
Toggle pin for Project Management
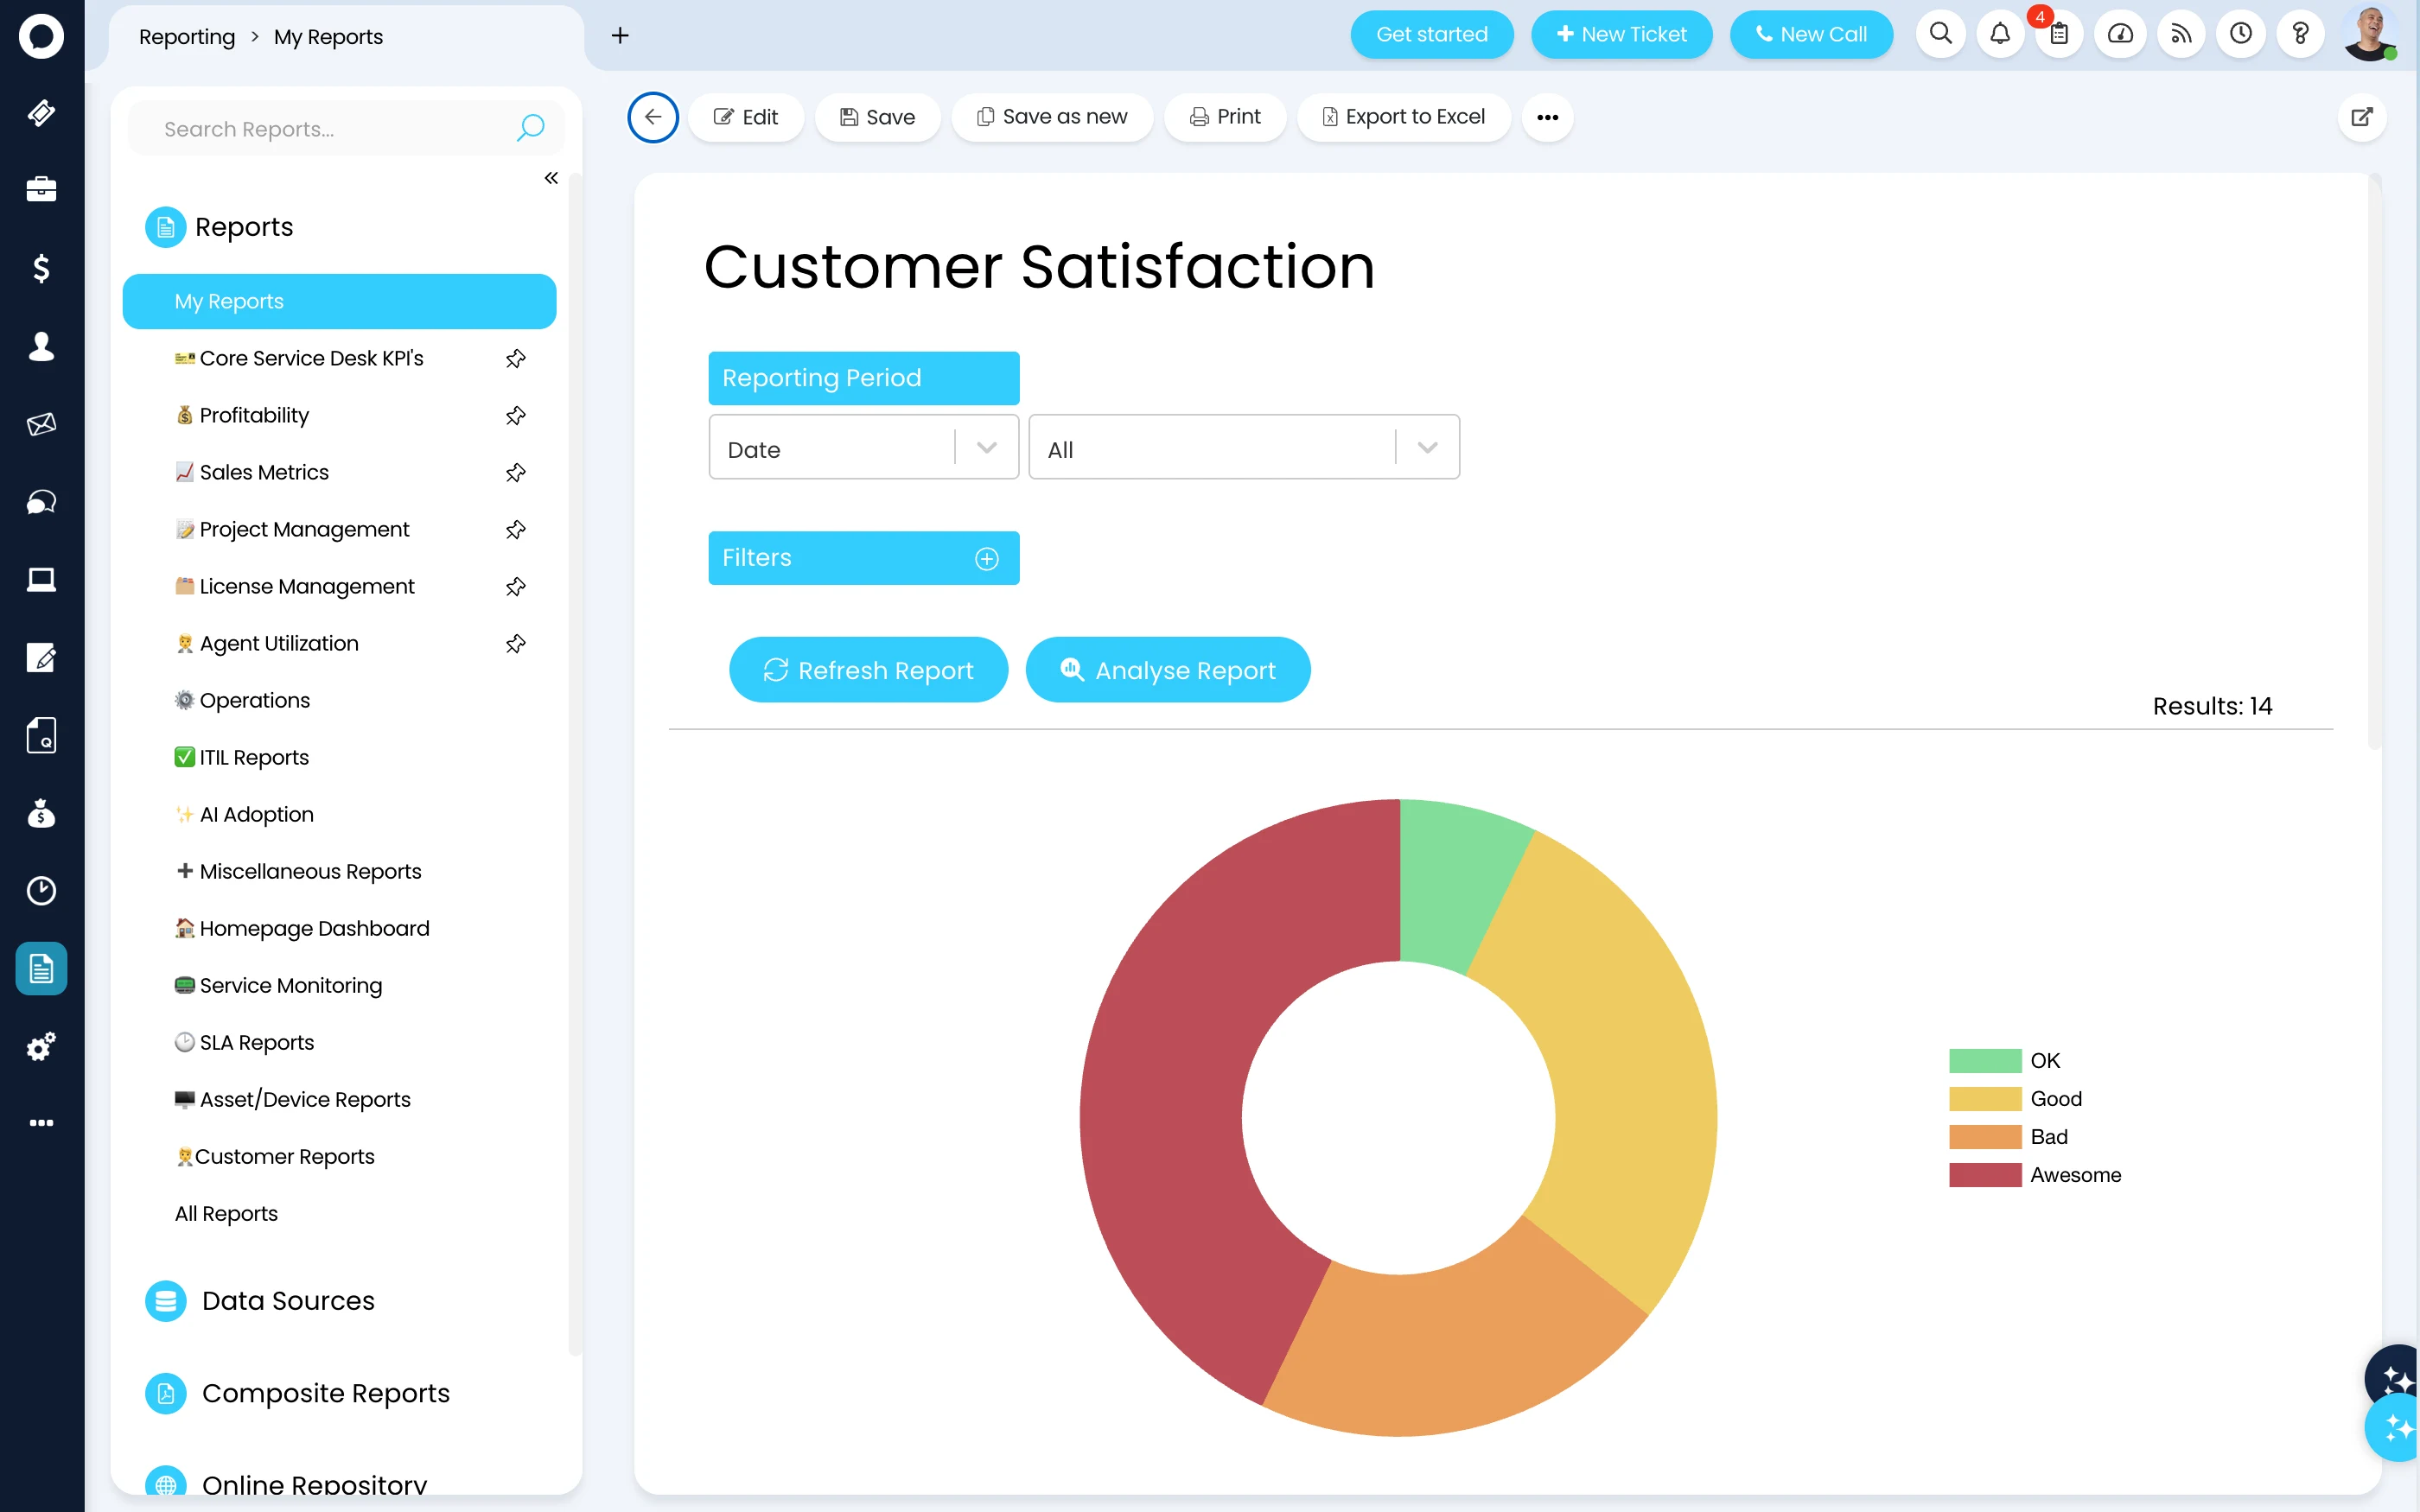coord(516,529)
